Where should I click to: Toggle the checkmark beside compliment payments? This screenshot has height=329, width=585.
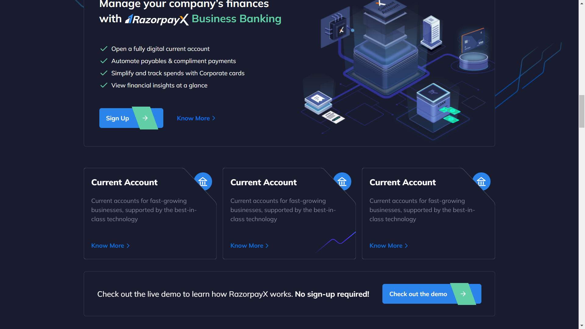104,61
